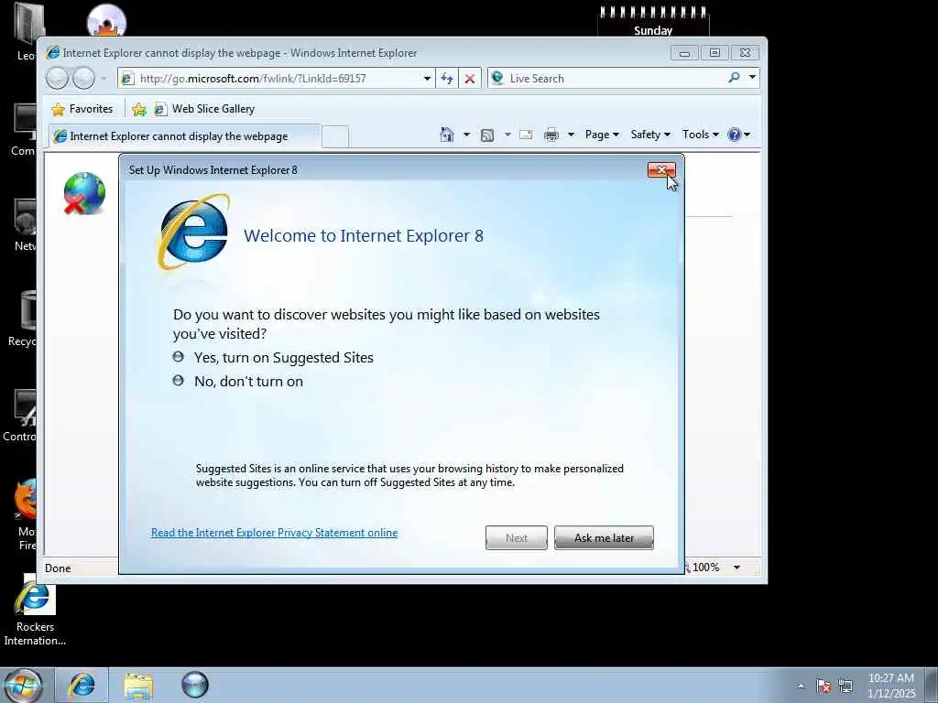Click the Home toolbar icon

click(x=446, y=135)
